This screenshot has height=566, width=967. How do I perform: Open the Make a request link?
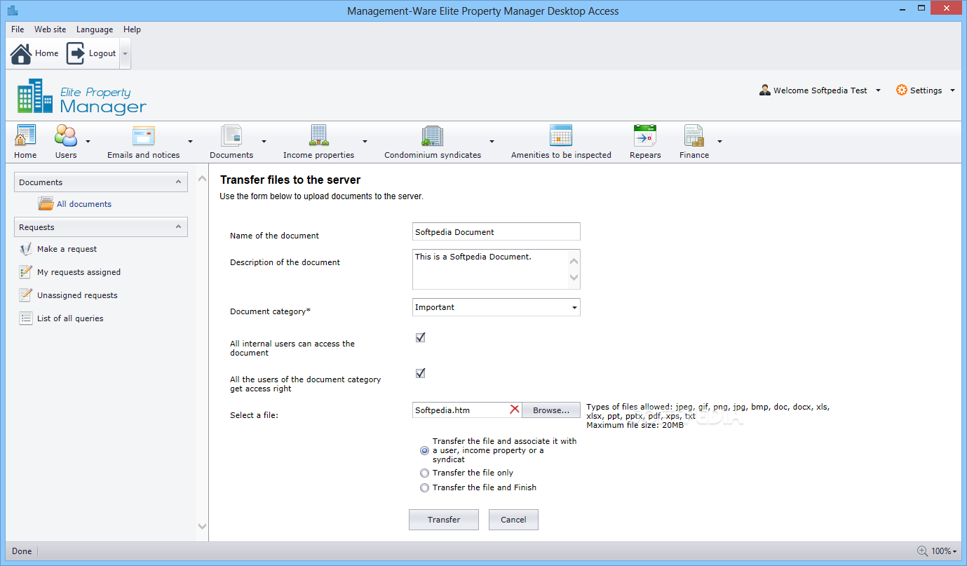click(x=67, y=249)
